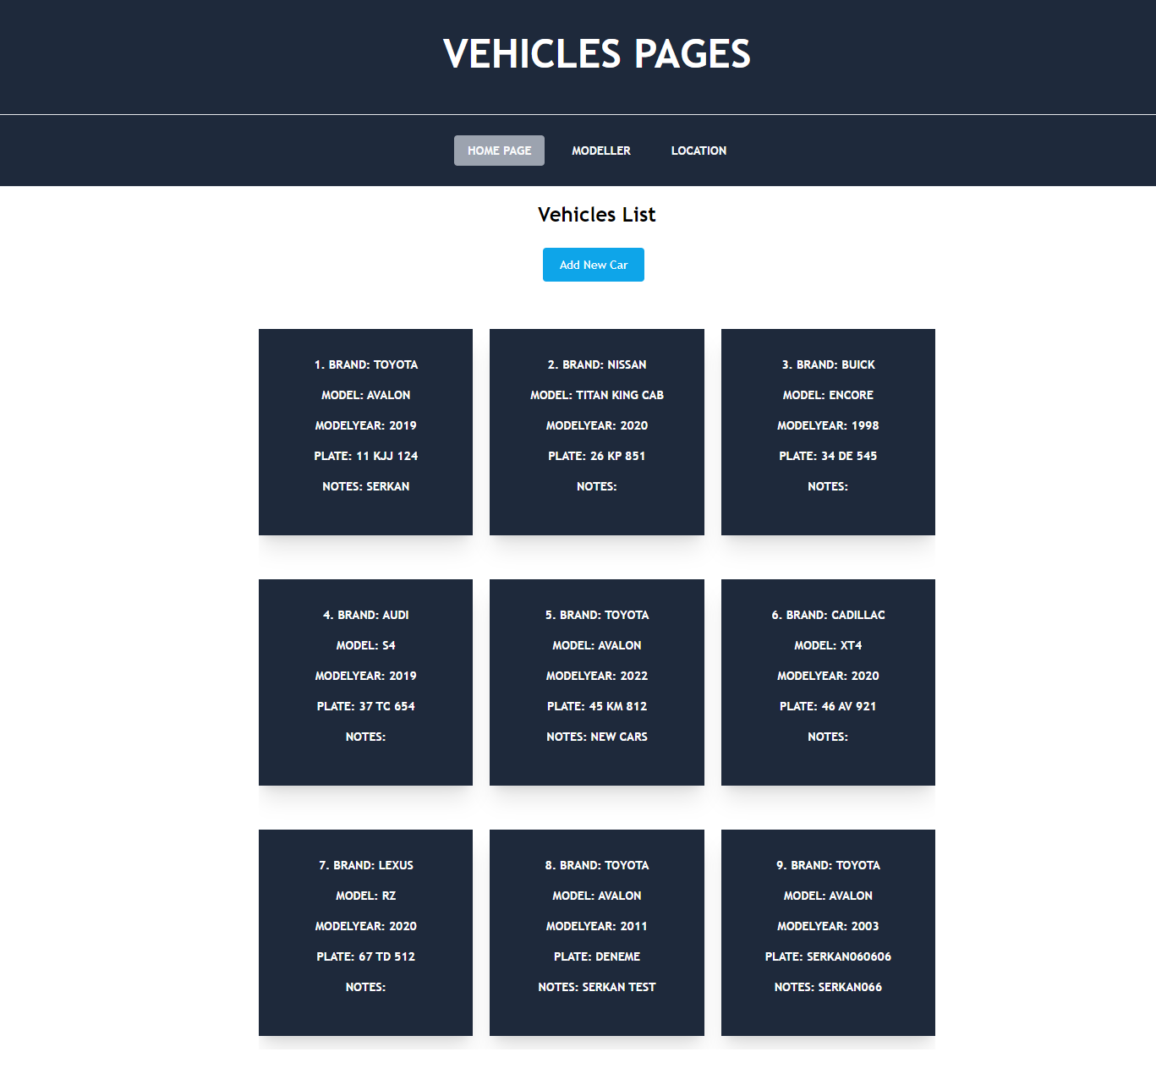
Task: Switch to the MODELLER tab
Action: pyautogui.click(x=601, y=151)
